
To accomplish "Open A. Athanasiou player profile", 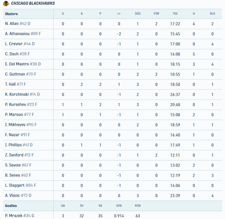I will [x=18, y=34].
